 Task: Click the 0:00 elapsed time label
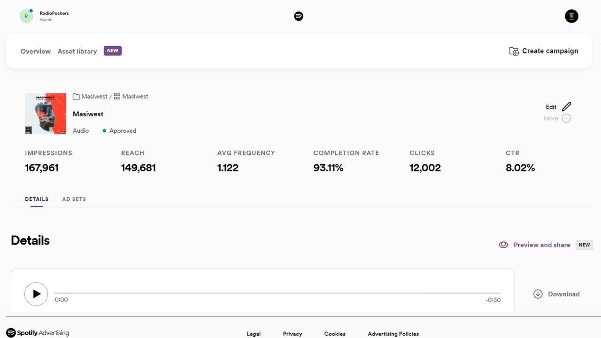[61, 300]
